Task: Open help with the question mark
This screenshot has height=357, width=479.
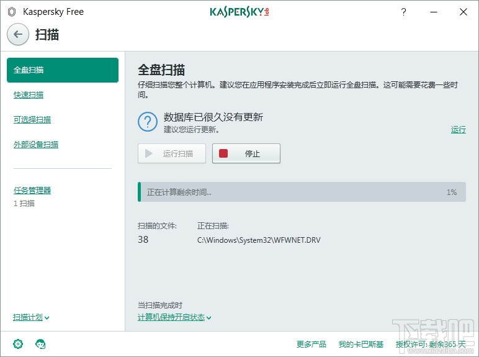Action: pyautogui.click(x=403, y=12)
